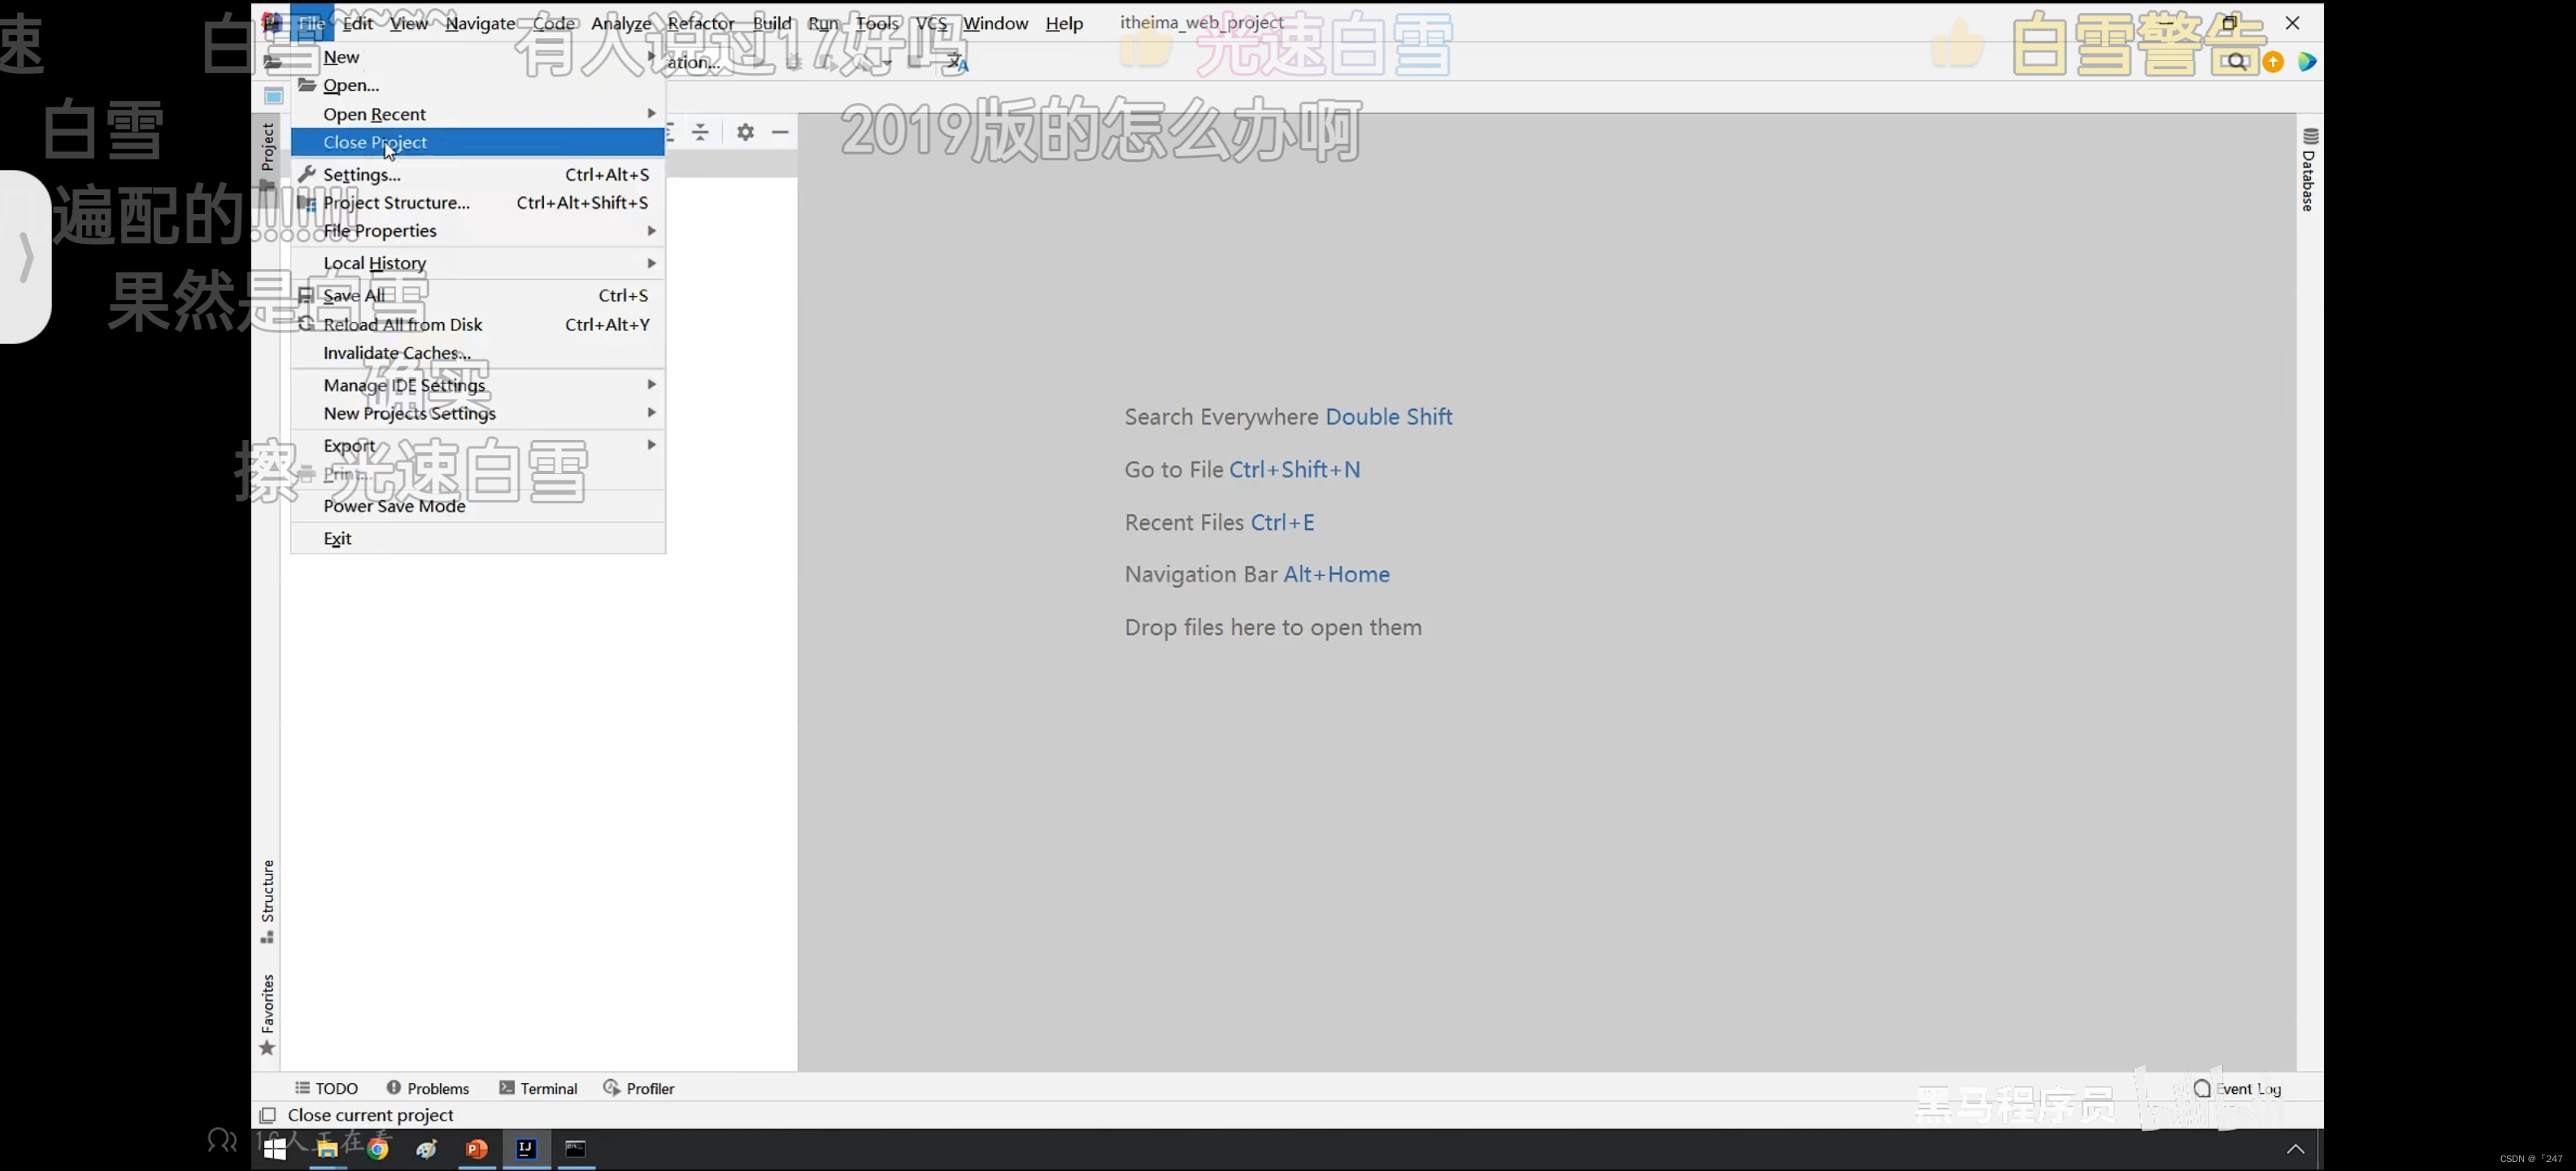Open the Database tool window

tap(2309, 169)
